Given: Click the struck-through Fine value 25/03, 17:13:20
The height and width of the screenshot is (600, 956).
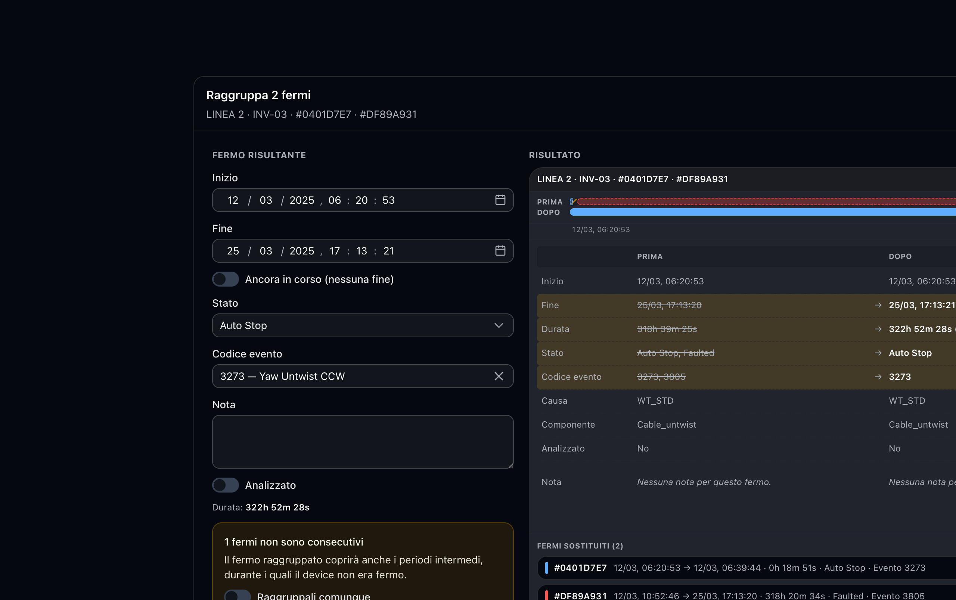Looking at the screenshot, I should point(669,305).
